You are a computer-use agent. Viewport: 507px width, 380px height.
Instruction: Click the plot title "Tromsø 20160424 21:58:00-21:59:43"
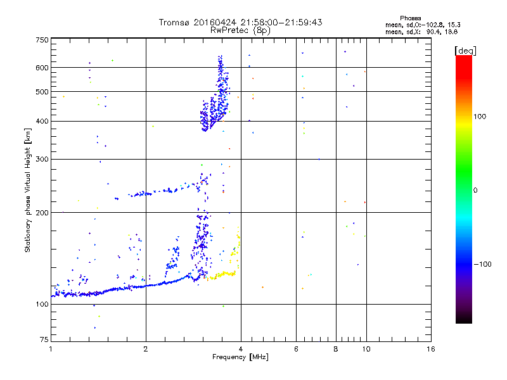[240, 22]
